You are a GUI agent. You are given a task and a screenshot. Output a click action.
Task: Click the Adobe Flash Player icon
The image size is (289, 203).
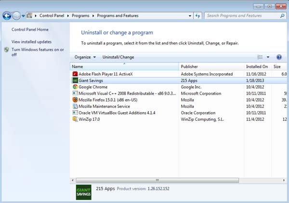pos(75,74)
